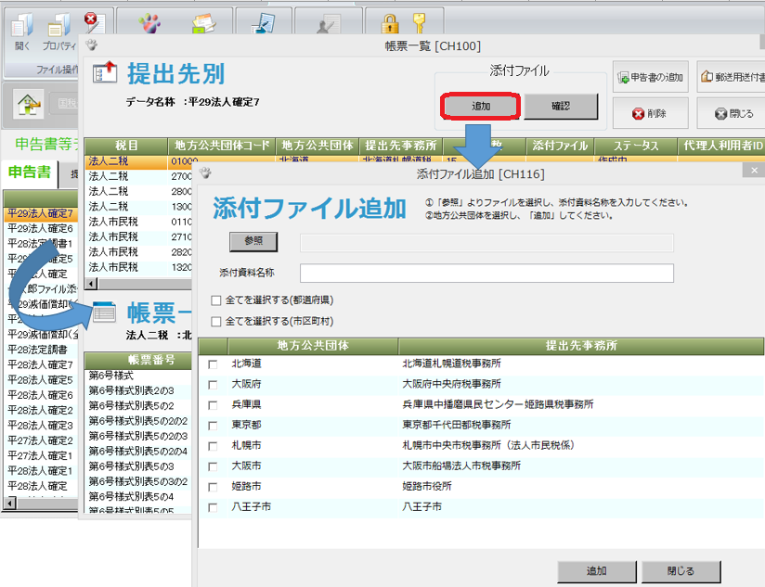Viewport: 765px width, 587px height.
Task: Click 閉じる at the dialog bottom
Action: point(681,571)
